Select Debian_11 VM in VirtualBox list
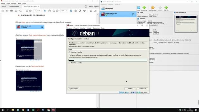 pos(118,14)
